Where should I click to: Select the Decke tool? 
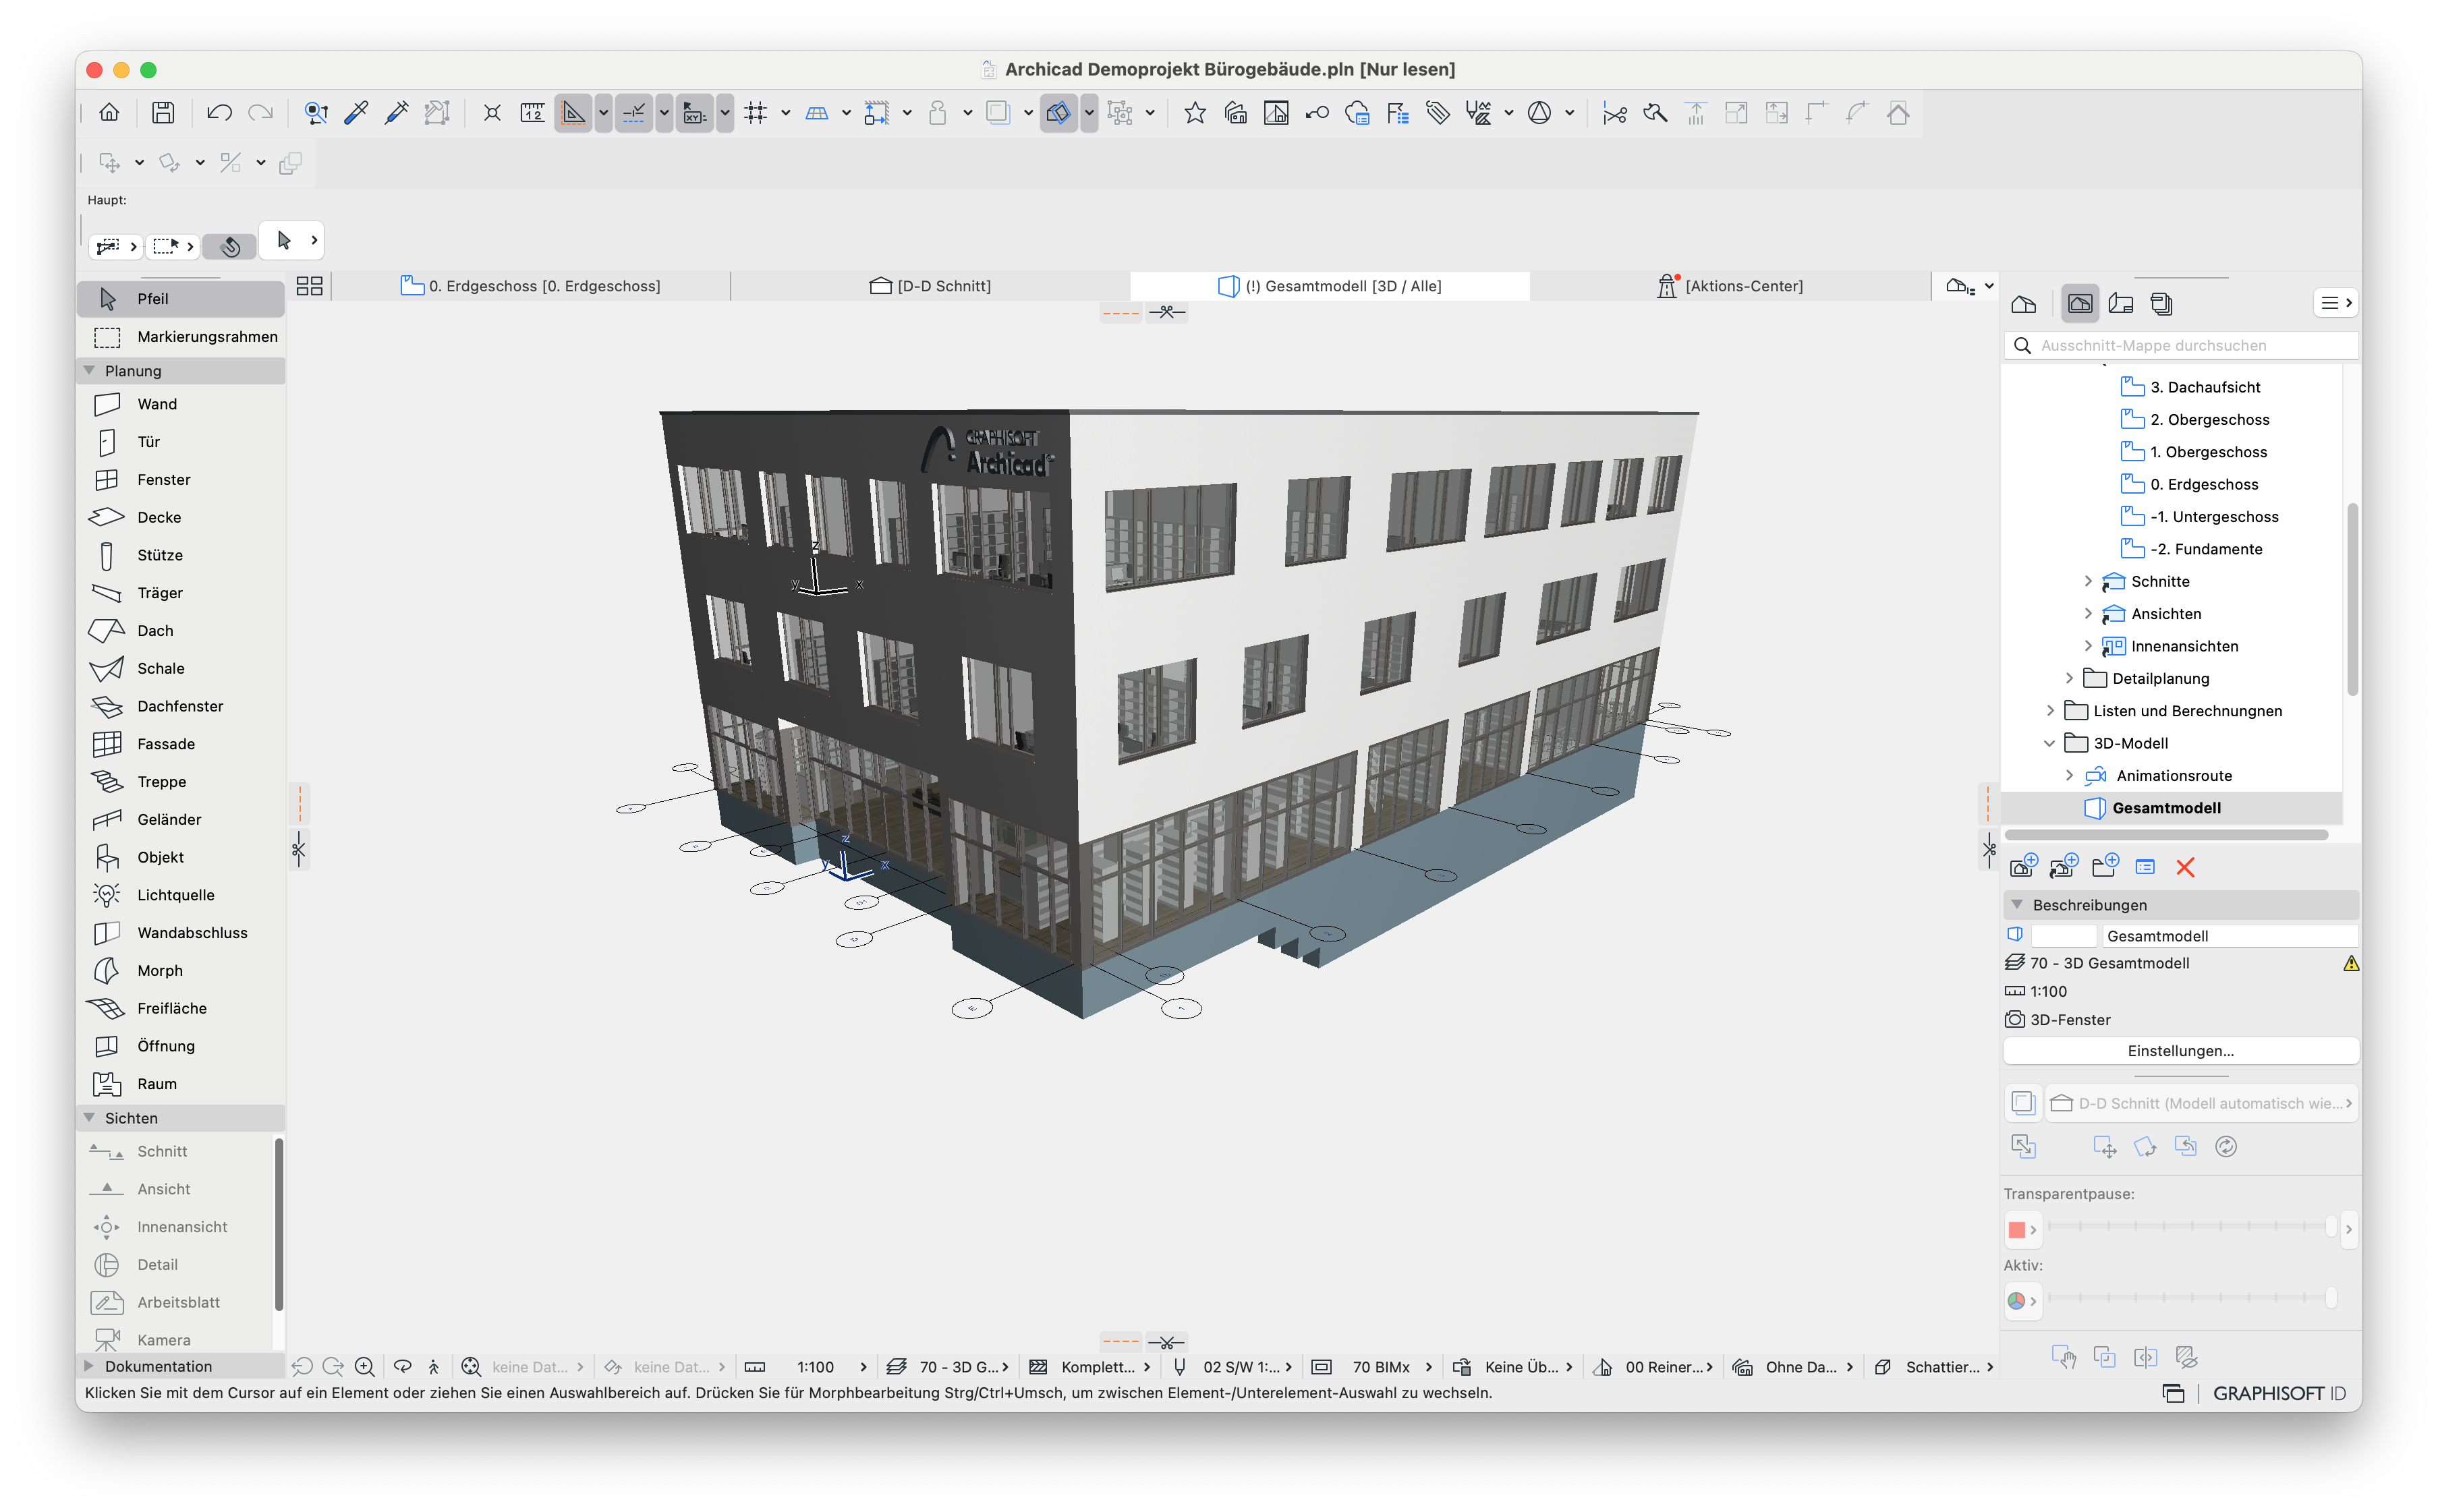point(180,517)
